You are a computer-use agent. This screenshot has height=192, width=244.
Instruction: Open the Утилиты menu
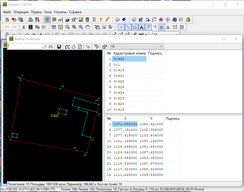tap(60, 12)
